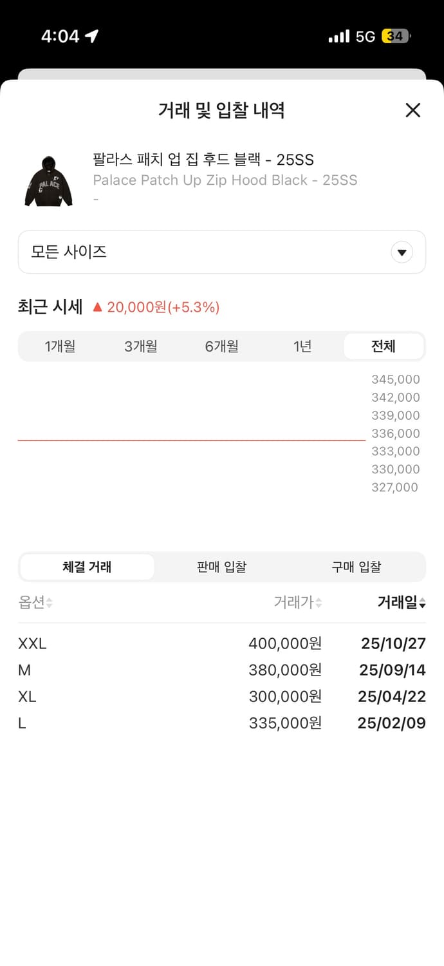The width and height of the screenshot is (444, 966).
Task: Click the dropdown arrow on the size selector
Action: [402, 252]
